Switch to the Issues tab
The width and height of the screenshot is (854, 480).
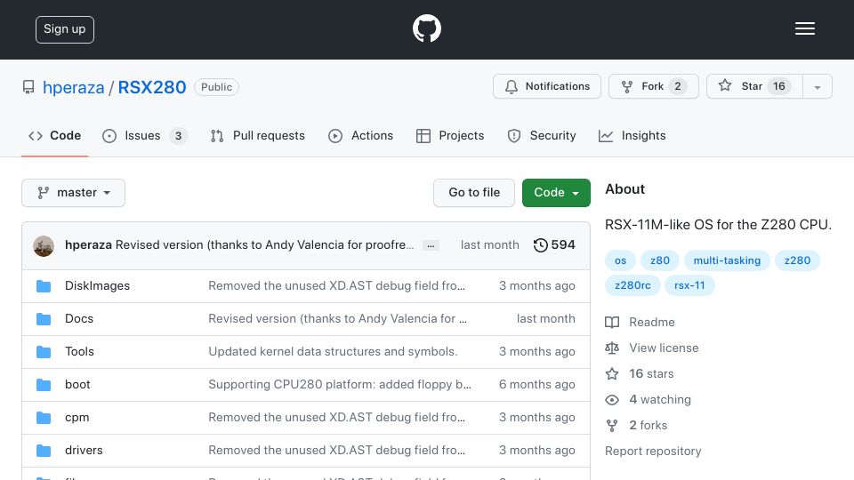[x=145, y=135]
